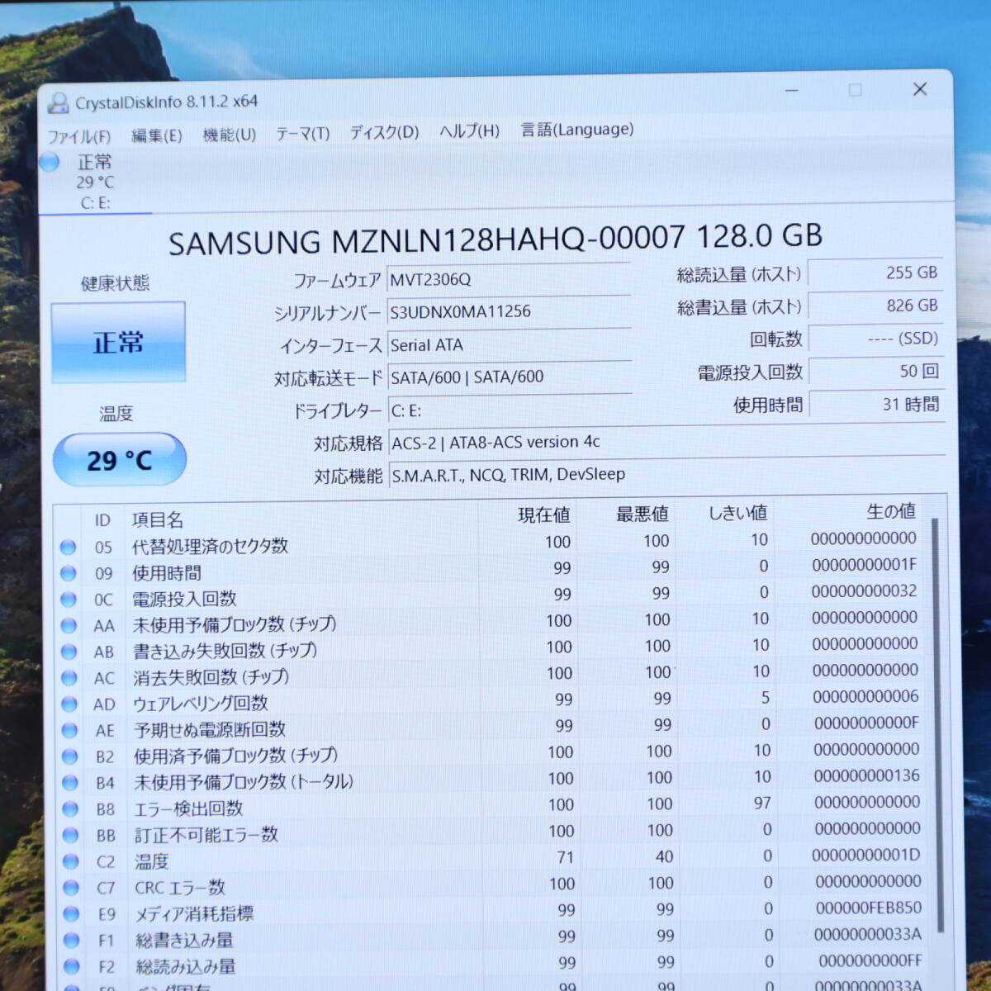
Task: Click the 正常 health status button
Action: pyautogui.click(x=118, y=342)
